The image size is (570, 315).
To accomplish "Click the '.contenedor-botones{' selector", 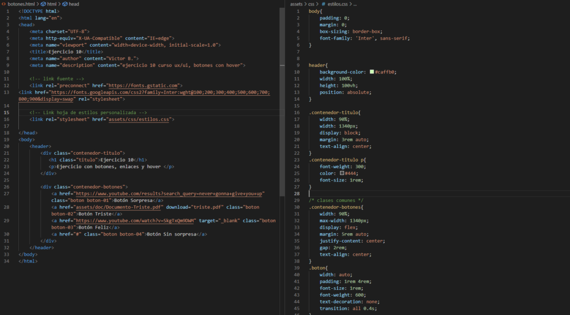I will [x=336, y=207].
